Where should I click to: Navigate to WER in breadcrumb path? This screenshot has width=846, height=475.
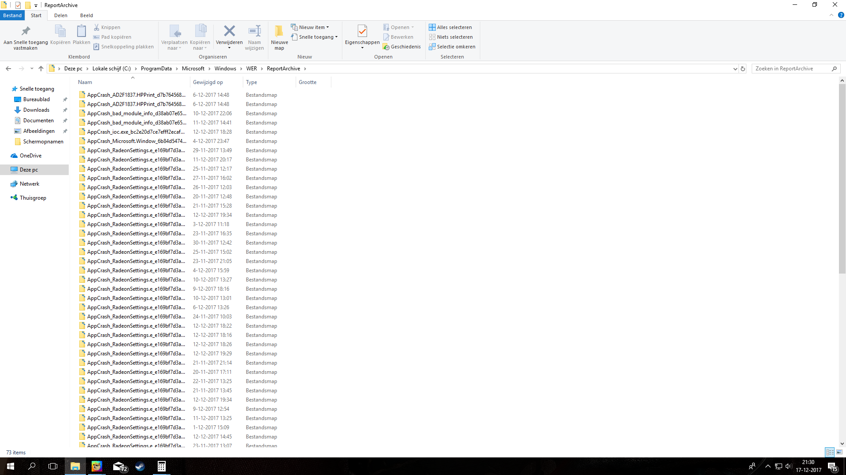[252, 69]
